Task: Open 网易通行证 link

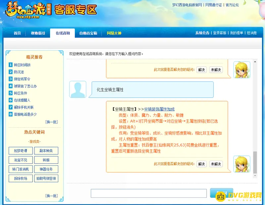Action: pos(214,5)
